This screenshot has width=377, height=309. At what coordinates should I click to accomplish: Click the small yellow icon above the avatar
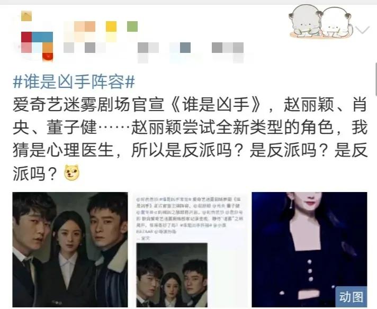[x=26, y=16]
